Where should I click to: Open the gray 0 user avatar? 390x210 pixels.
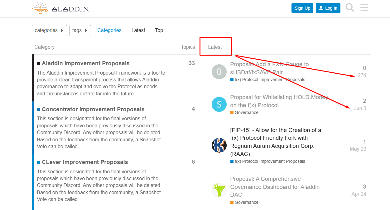click(219, 72)
